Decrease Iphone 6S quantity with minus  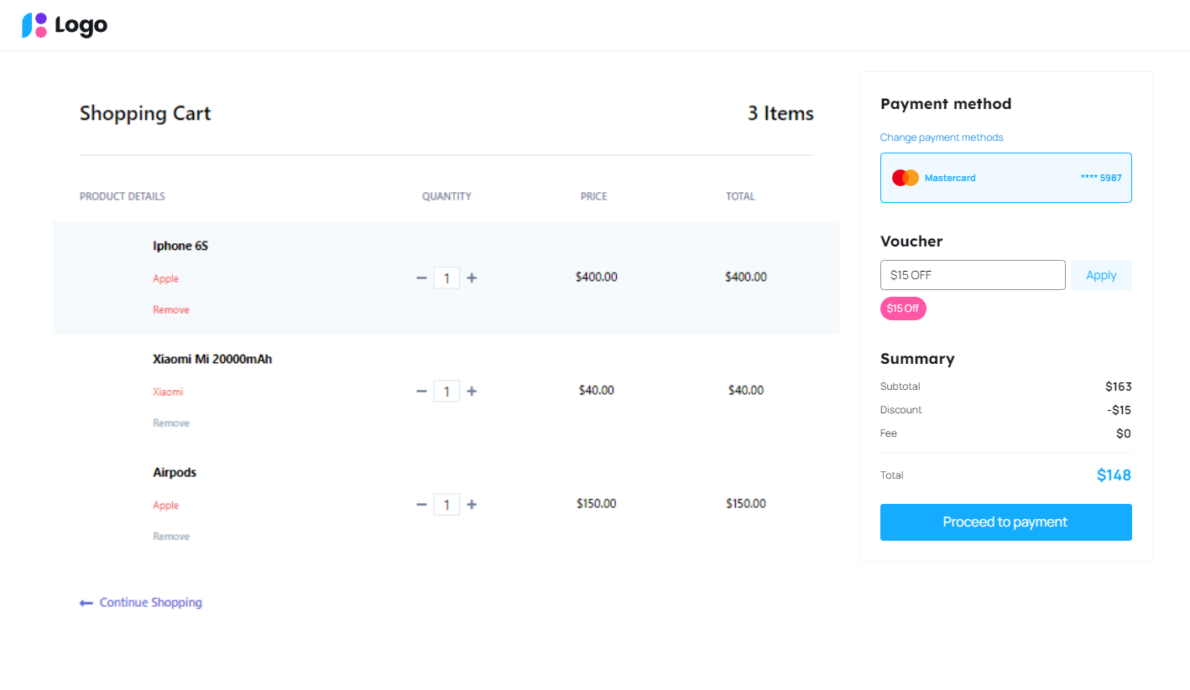point(421,278)
